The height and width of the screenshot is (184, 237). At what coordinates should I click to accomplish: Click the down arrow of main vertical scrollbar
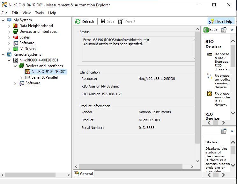[197, 161]
